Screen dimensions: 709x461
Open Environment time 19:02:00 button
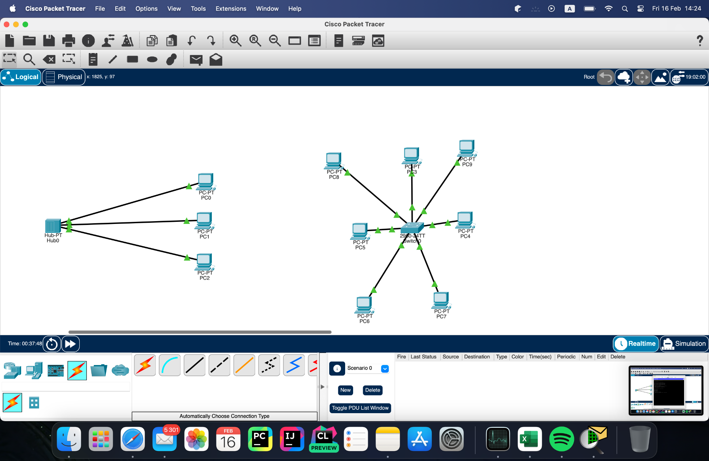pos(689,77)
